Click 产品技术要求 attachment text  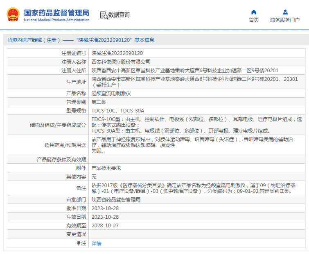[x=106, y=168]
